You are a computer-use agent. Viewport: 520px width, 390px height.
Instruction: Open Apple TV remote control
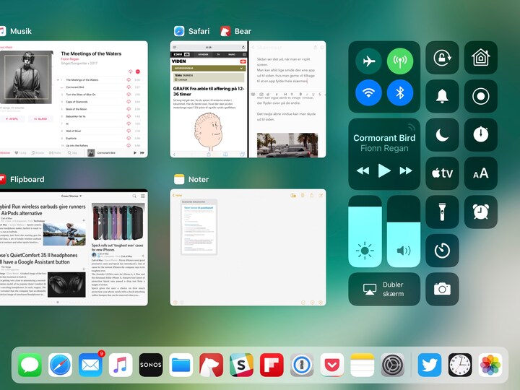coord(442,173)
